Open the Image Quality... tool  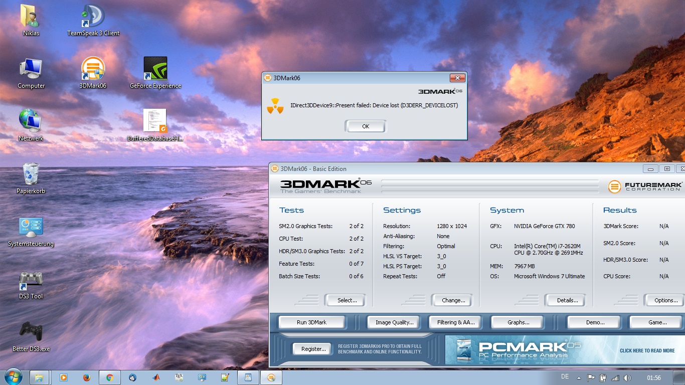point(395,322)
